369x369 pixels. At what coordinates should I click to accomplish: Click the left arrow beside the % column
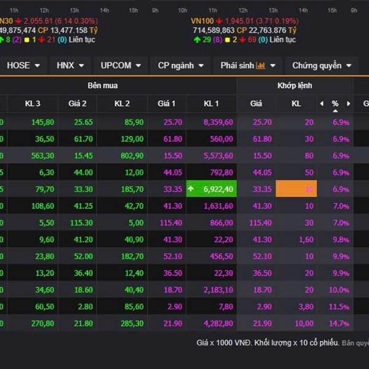tap(321, 104)
